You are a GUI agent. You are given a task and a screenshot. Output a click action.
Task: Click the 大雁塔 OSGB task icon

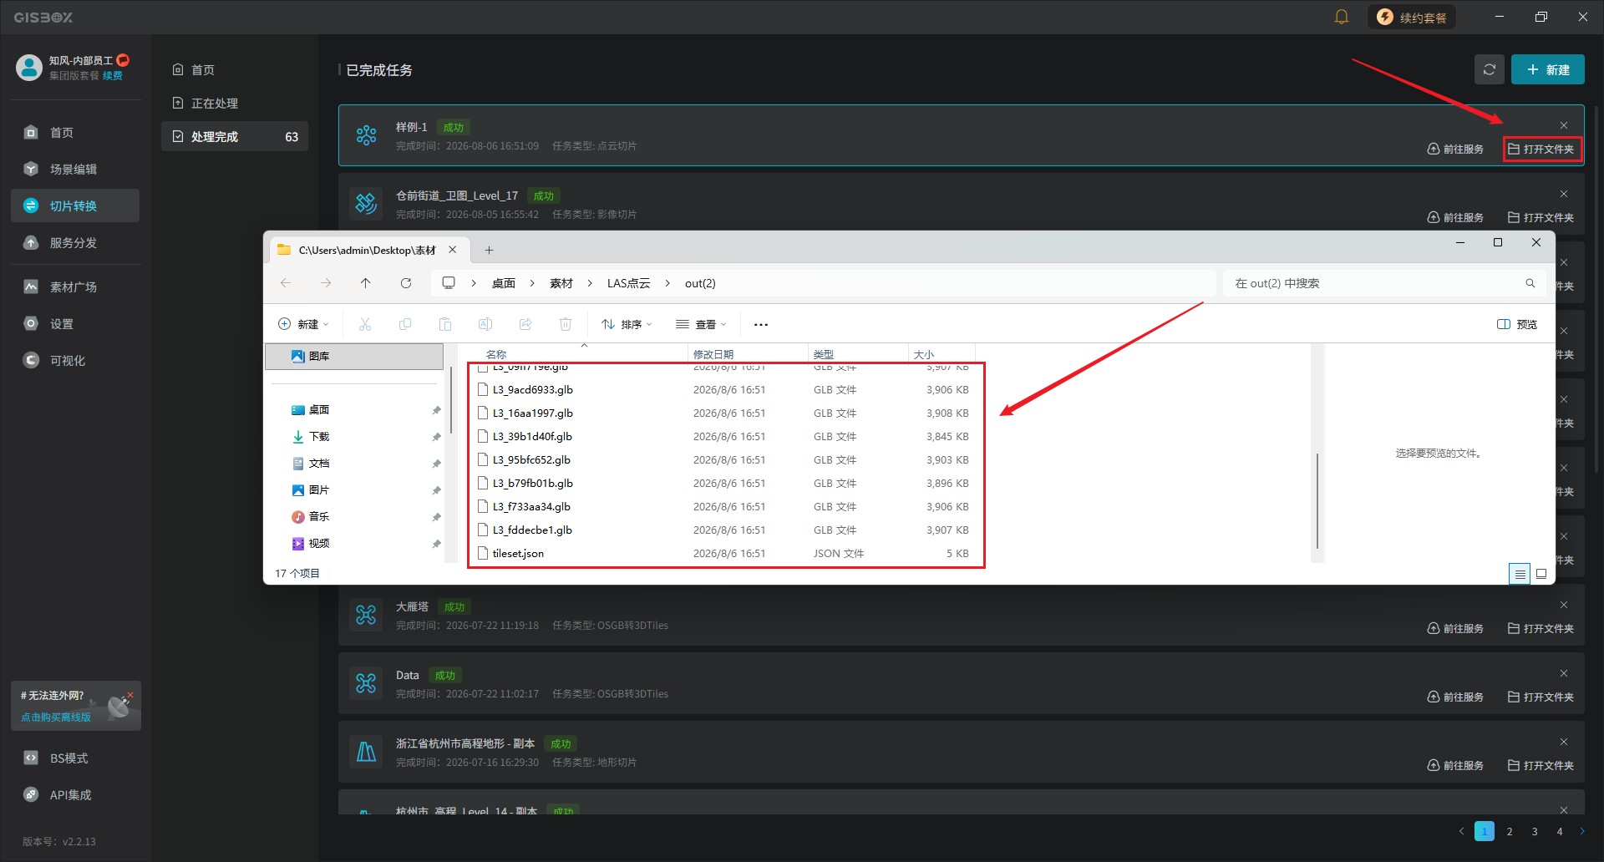366,614
